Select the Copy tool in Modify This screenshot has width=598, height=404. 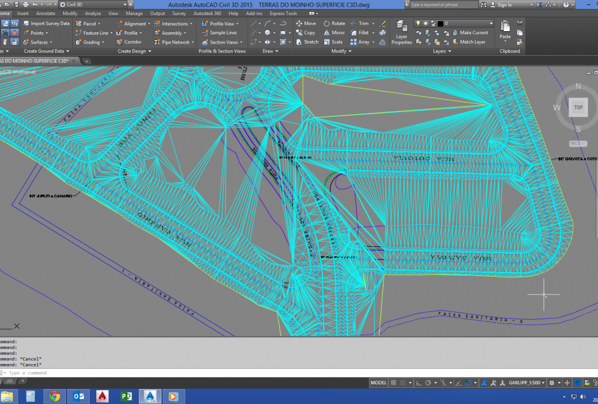coord(306,33)
